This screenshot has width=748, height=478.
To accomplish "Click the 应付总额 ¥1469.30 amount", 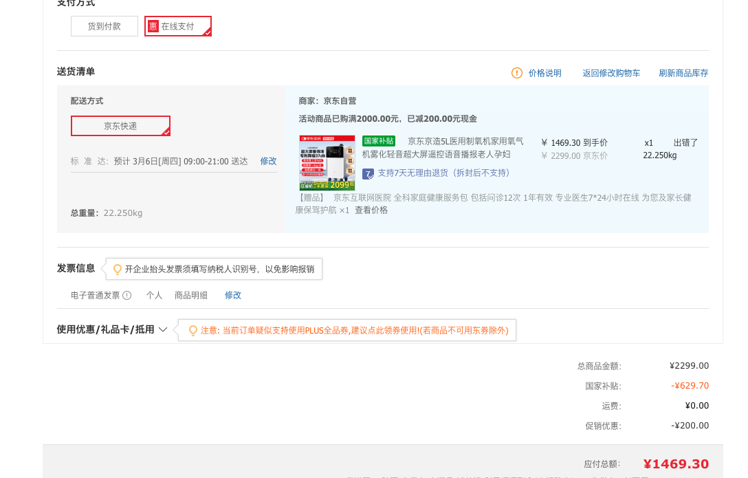I will (x=676, y=464).
